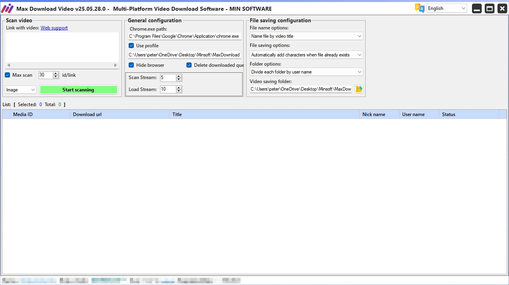Click the language translate icon
The height and width of the screenshot is (285, 509).
419,8
